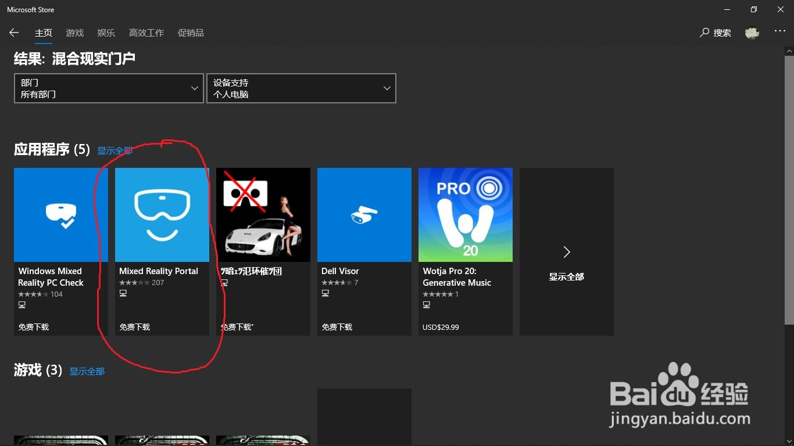Click PC device icon under Dell Visor
Image resolution: width=794 pixels, height=446 pixels.
tap(325, 293)
